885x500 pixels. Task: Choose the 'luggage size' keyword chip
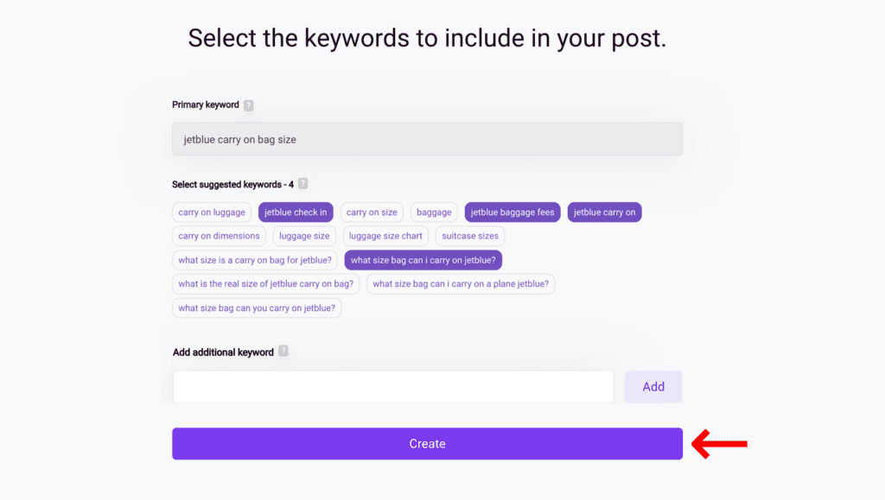304,236
